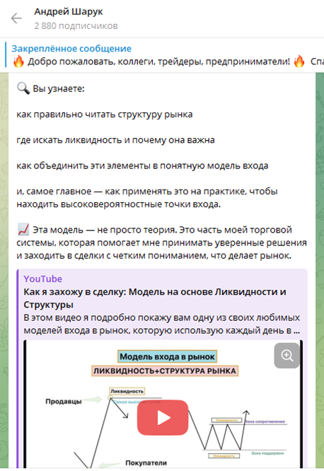Open link titled Как я захожу в сделку
Screen dimensions: 324x471
tap(155, 298)
